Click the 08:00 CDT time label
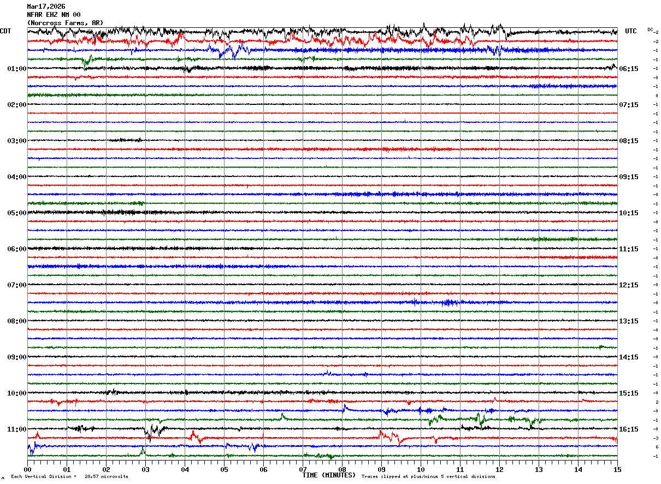Screen dimensions: 661x484 coord(17,321)
